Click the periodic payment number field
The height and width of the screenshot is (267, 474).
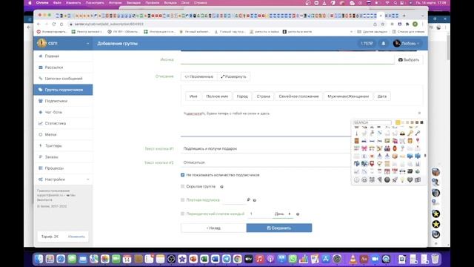259,214
